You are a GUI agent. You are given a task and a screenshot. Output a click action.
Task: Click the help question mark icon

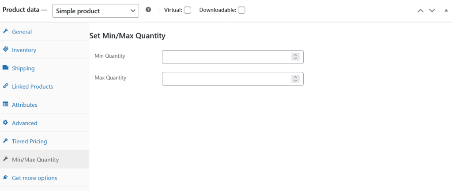(148, 10)
